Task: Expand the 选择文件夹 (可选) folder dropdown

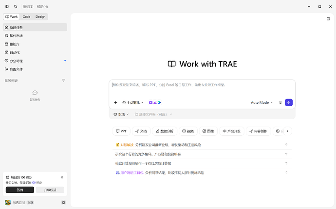Action: pos(153,114)
